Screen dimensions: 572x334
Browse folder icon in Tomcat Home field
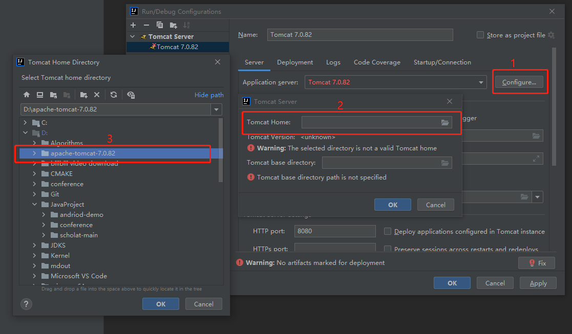[444, 122]
